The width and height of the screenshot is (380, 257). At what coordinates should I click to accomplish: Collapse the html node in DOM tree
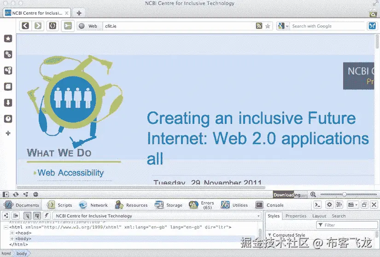[6, 227]
